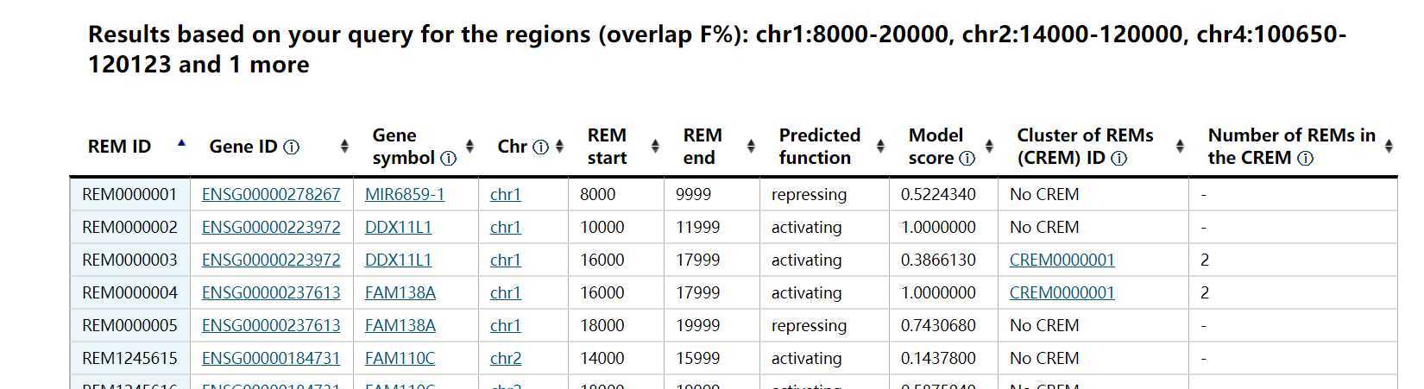
Task: Open the MIR6859-1 gene symbol link
Action: click(405, 195)
